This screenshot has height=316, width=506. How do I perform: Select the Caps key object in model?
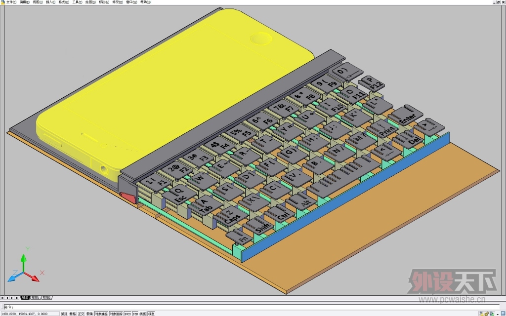231,216
